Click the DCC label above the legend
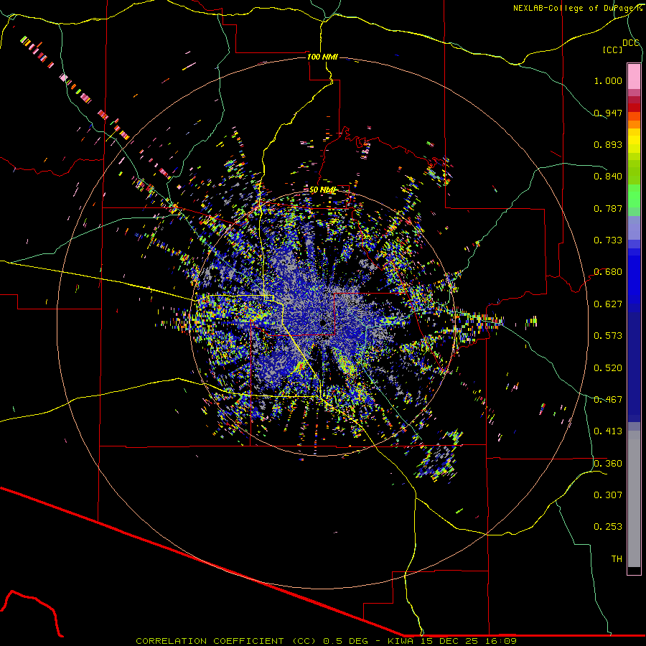 631,43
